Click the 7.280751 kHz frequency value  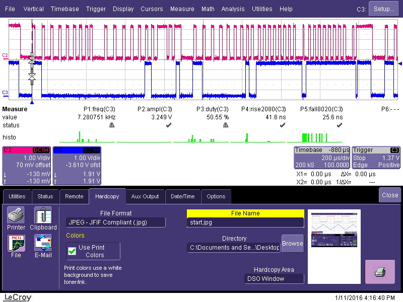click(x=96, y=117)
